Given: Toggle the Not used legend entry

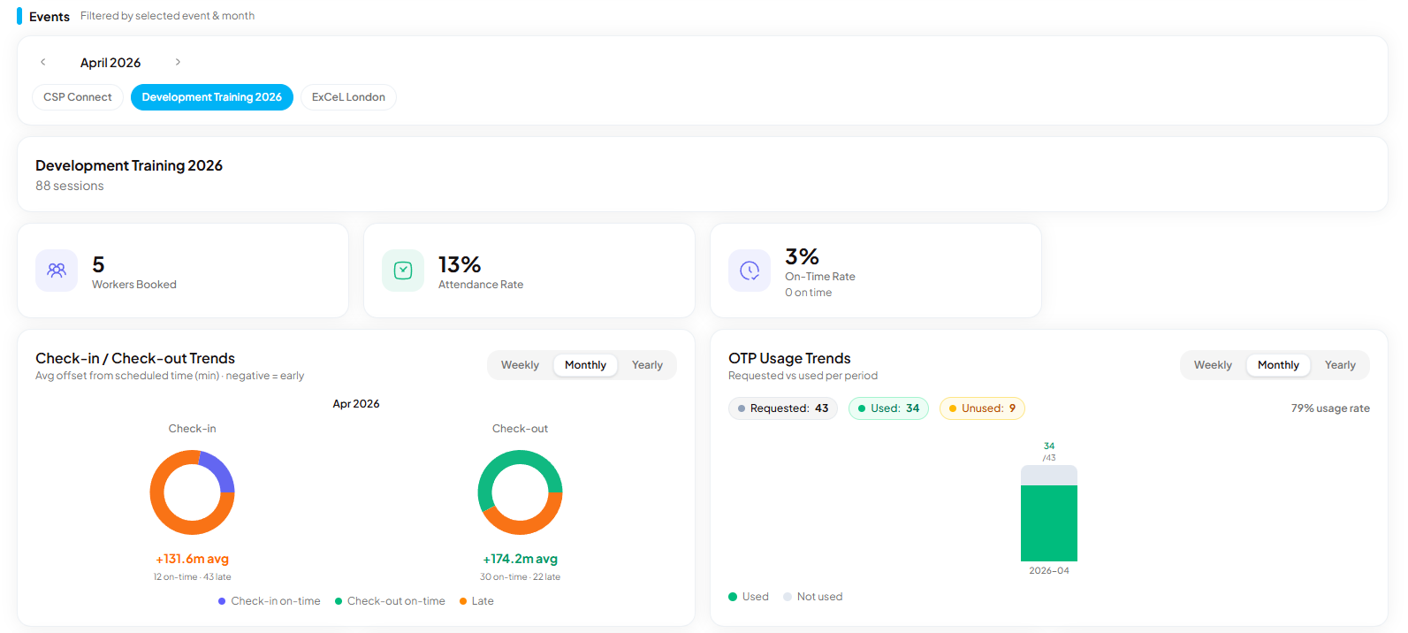Looking at the screenshot, I should [813, 597].
